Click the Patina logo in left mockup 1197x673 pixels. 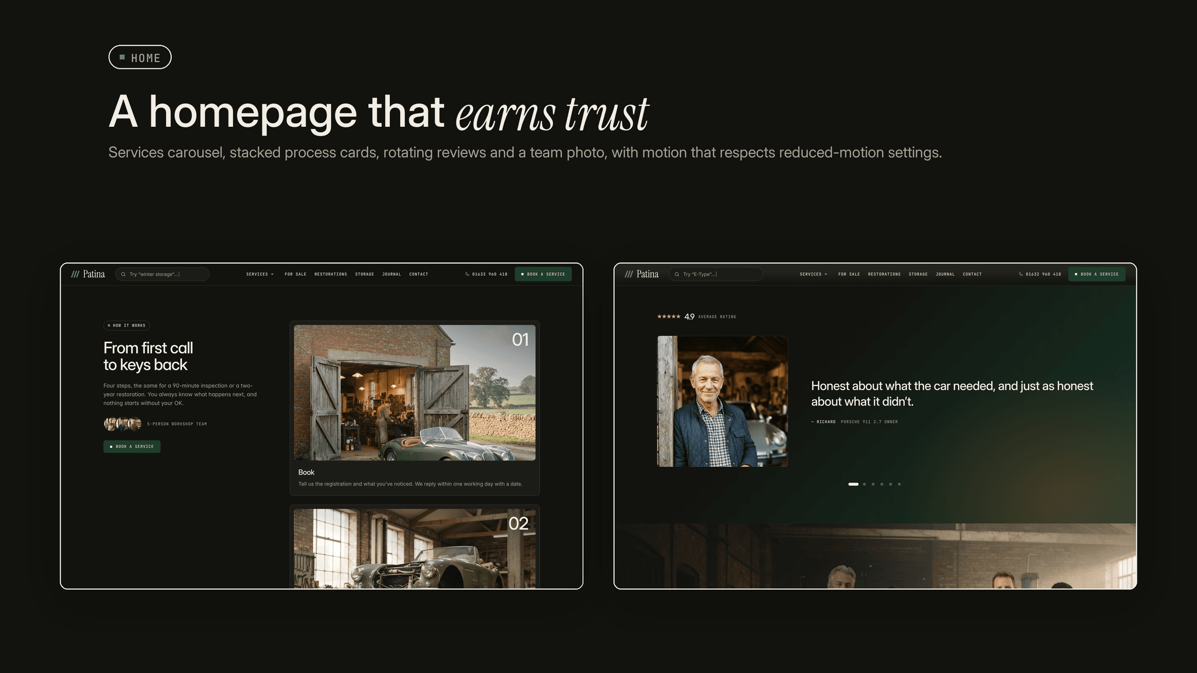pos(88,274)
